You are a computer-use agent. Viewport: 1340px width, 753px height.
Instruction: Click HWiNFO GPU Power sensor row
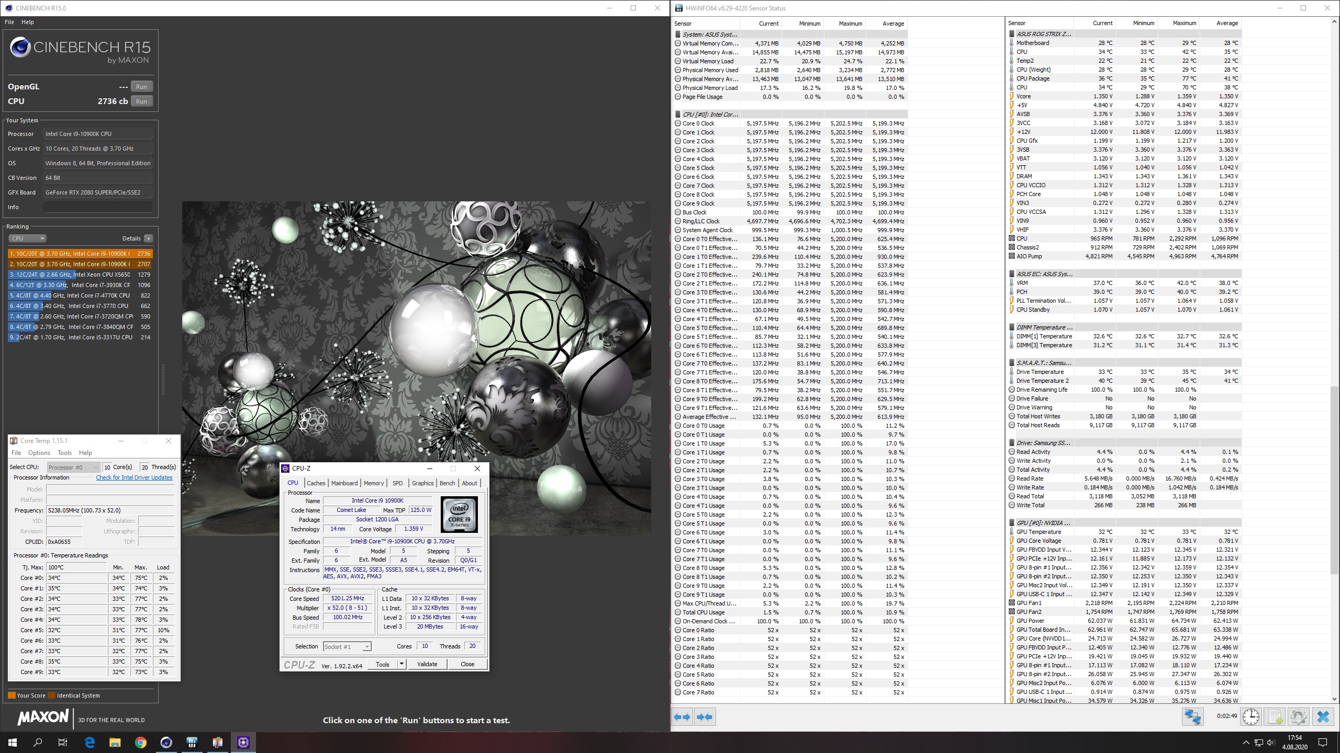tap(1124, 621)
